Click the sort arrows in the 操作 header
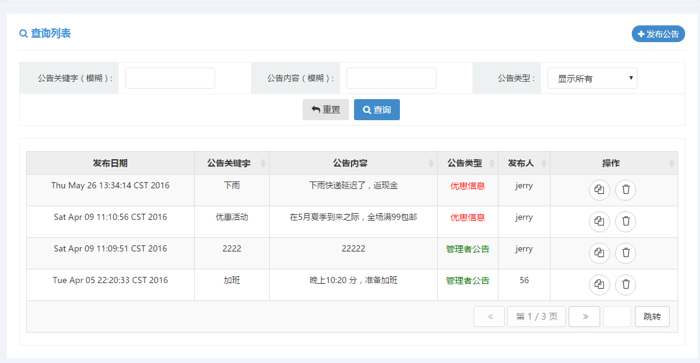Screen dimensions: 700x363 pos(671,163)
